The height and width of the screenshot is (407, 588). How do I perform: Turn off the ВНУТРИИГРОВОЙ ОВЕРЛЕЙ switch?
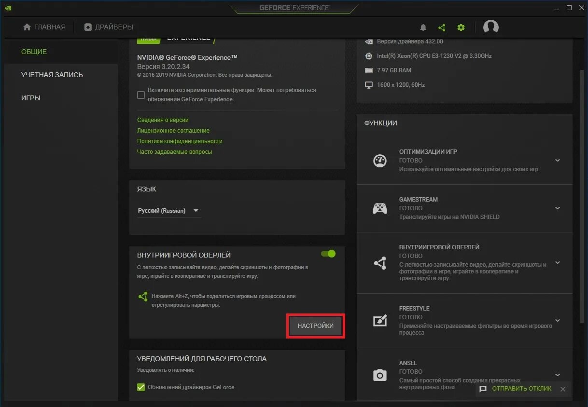click(328, 254)
